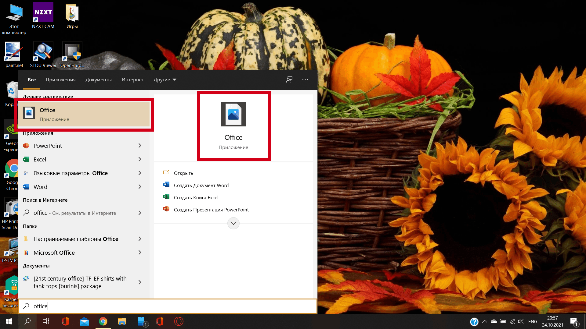
Task: Switch to Все tab
Action: 32,80
